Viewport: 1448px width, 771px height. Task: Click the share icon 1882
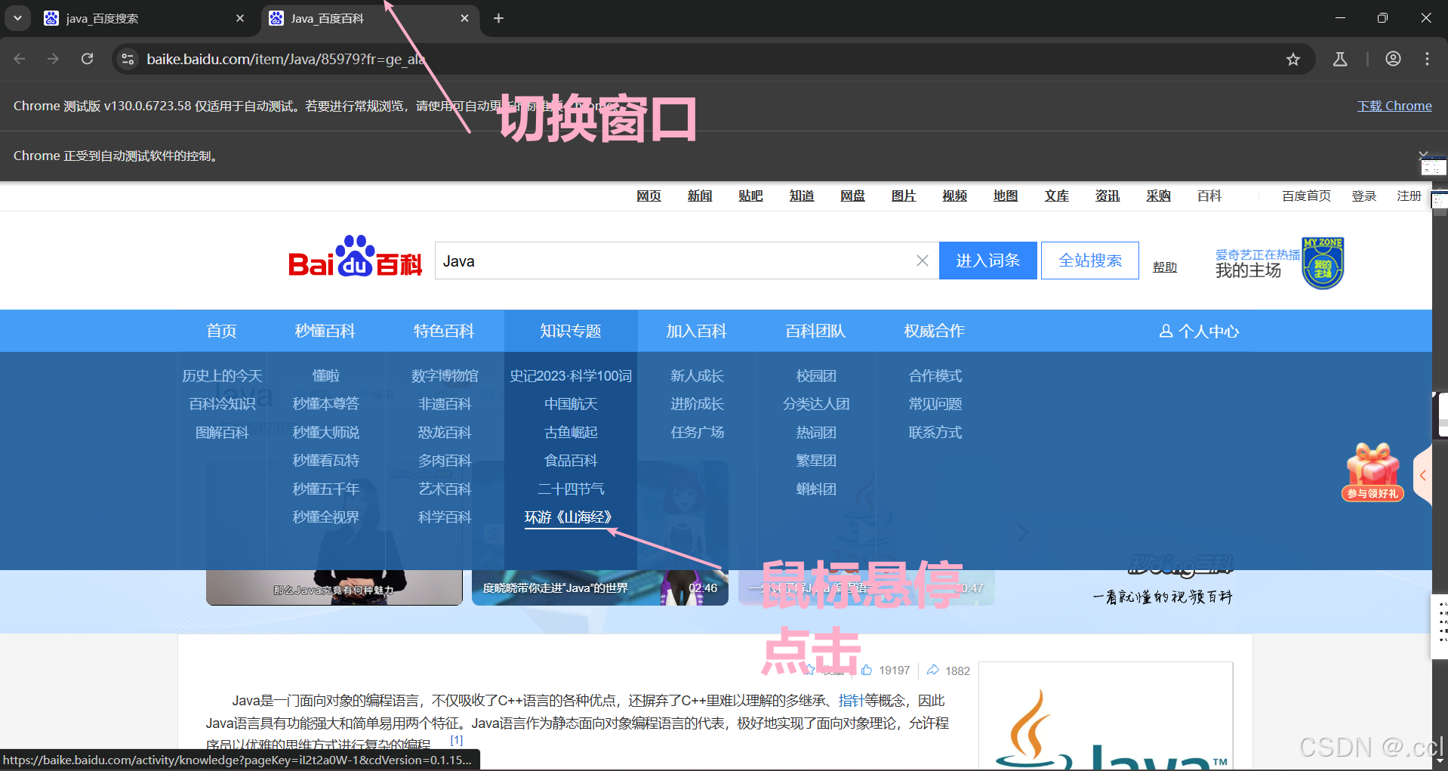tap(932, 670)
